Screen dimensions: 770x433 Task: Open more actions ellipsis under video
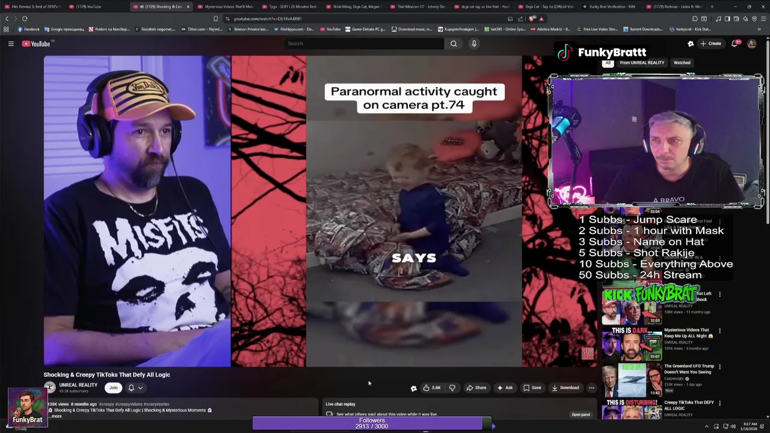[591, 388]
